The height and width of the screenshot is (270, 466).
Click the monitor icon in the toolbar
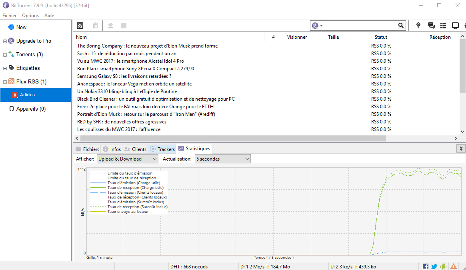coord(455,26)
